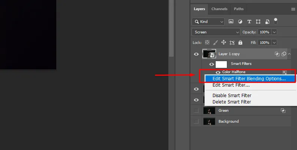Click the Layer 1 copy layer name

coord(229,54)
